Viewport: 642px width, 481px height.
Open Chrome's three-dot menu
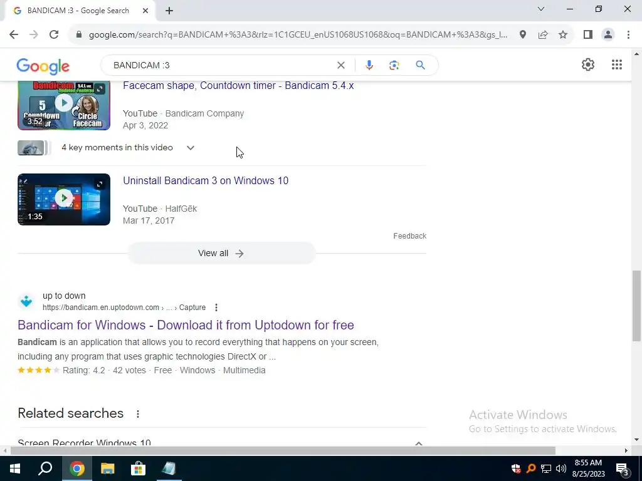coord(628,35)
